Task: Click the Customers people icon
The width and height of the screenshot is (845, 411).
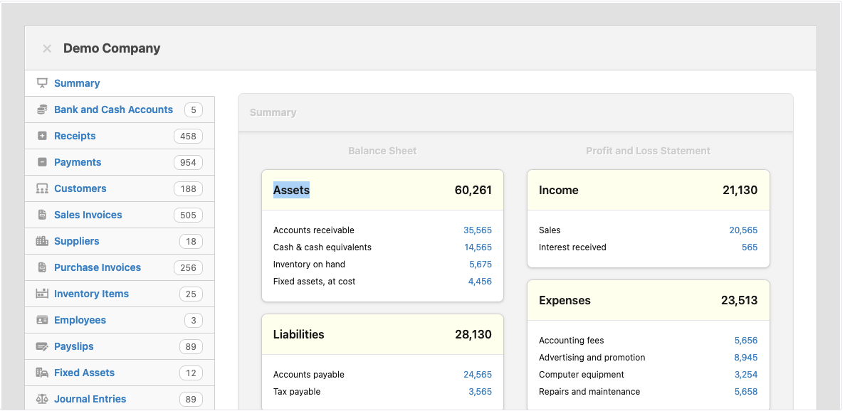Action: pyautogui.click(x=42, y=188)
